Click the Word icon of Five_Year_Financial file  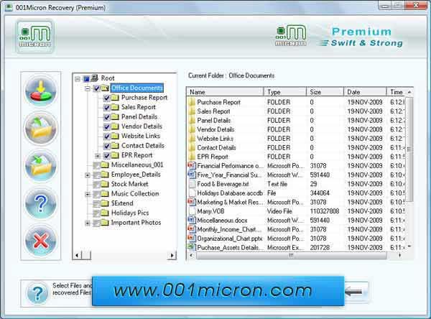coord(192,175)
